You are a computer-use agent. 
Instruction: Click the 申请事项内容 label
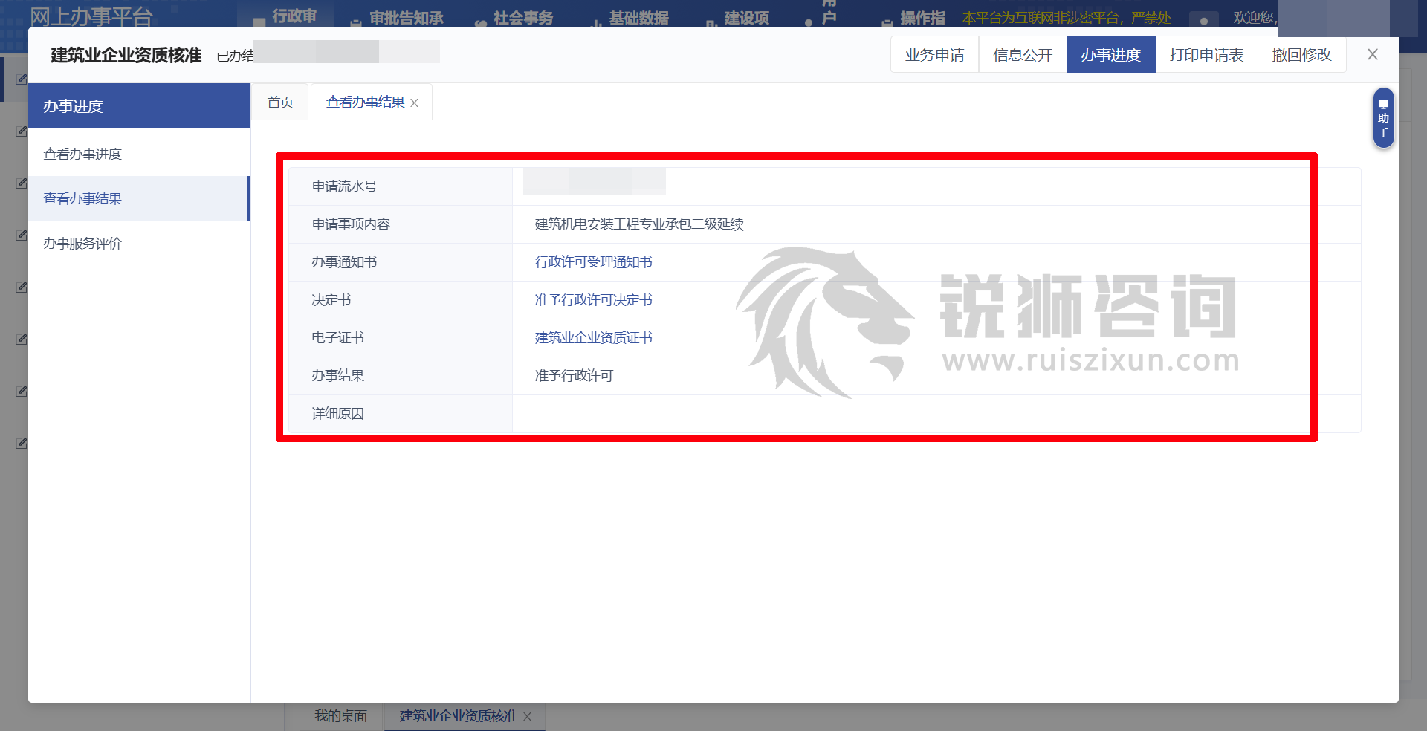tap(351, 224)
